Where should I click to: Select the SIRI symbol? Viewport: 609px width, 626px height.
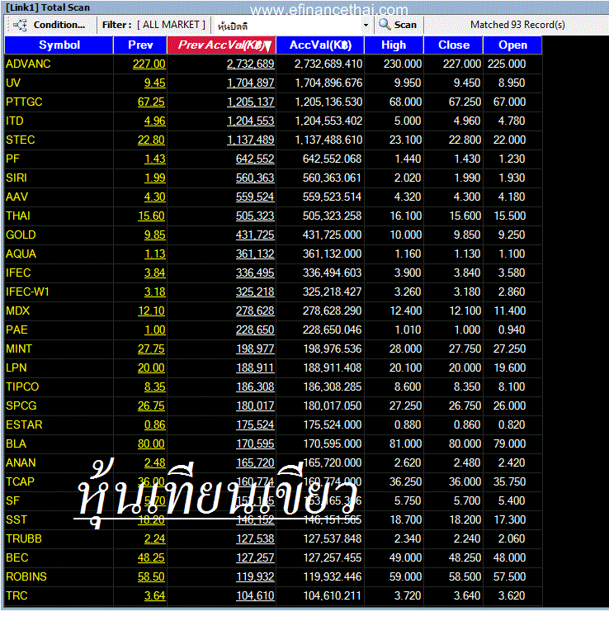tap(17, 178)
